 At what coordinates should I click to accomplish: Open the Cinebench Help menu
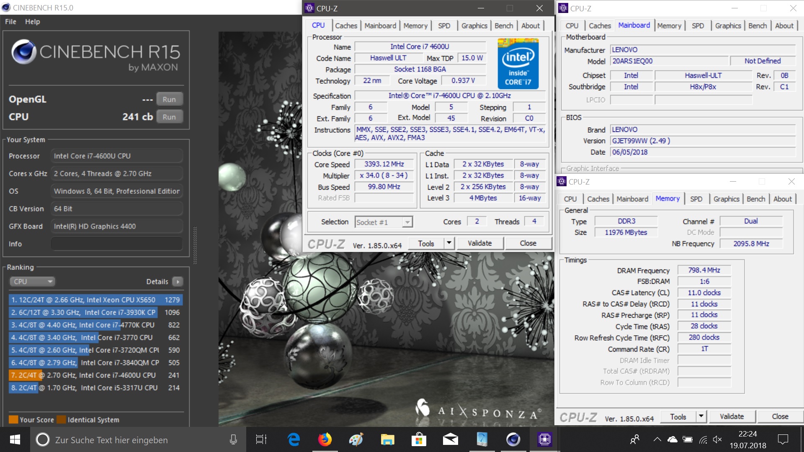[32, 22]
